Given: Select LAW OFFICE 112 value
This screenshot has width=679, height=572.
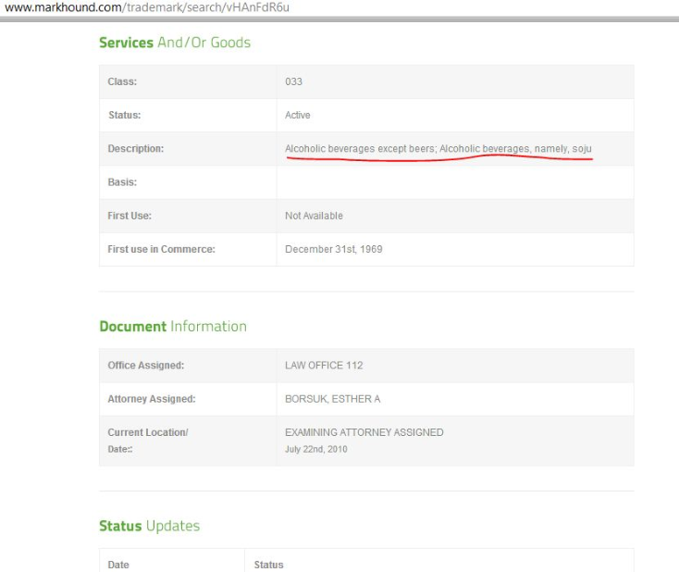Looking at the screenshot, I should 324,365.
